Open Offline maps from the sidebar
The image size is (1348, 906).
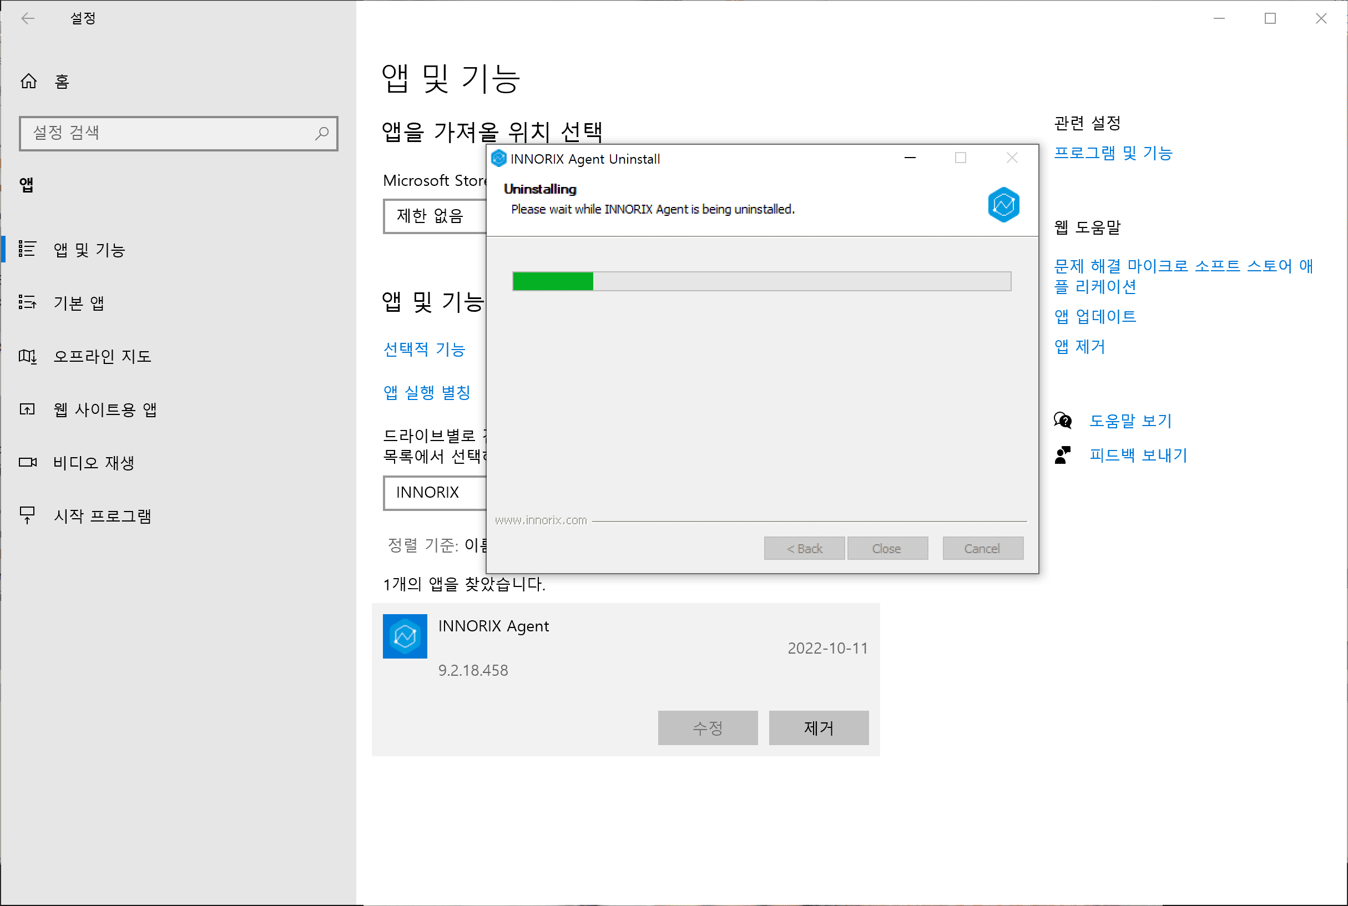point(102,356)
